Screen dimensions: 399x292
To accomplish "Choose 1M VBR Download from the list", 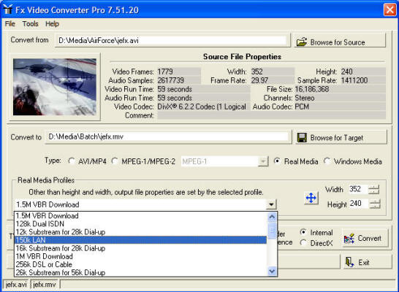I will coord(140,256).
